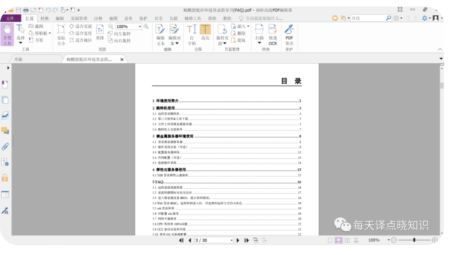Expand the Scan (扫描) dropdown
The width and height of the screenshot is (454, 255).
pyautogui.click(x=259, y=43)
